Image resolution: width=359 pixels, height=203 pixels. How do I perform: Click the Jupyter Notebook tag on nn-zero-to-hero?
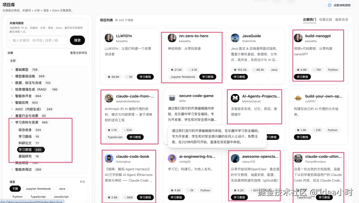tap(183, 77)
